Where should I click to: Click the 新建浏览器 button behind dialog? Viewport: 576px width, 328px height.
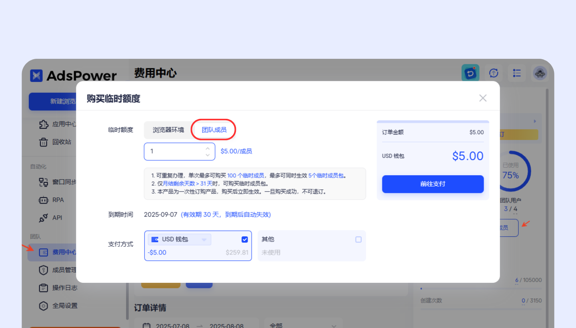pos(52,102)
